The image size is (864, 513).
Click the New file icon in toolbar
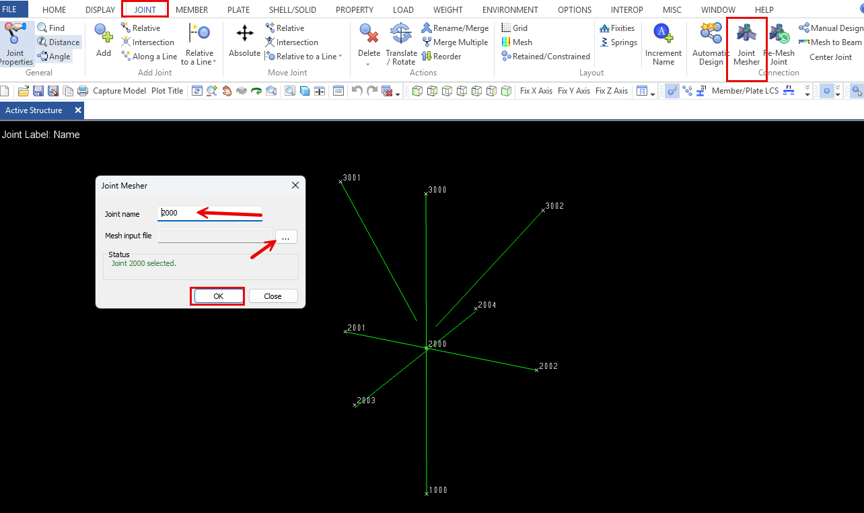tap(5, 91)
